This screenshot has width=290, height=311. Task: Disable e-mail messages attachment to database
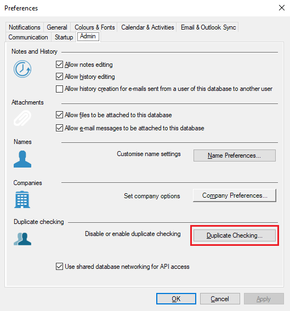click(59, 128)
